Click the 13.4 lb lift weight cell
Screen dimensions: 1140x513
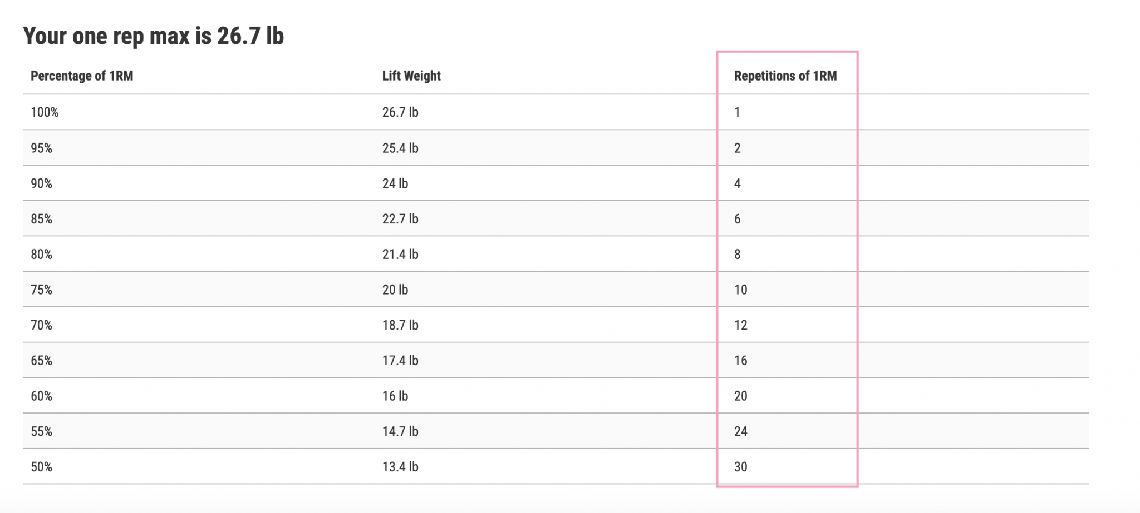[400, 467]
